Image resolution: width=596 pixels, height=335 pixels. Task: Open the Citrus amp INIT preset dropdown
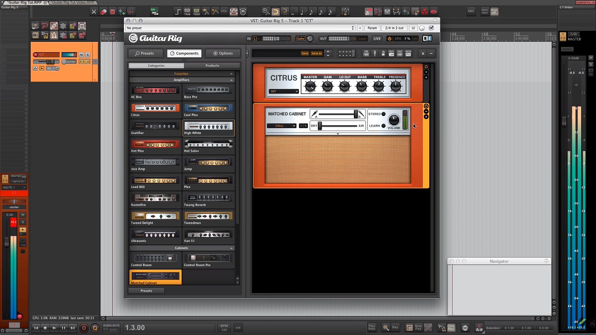(284, 91)
